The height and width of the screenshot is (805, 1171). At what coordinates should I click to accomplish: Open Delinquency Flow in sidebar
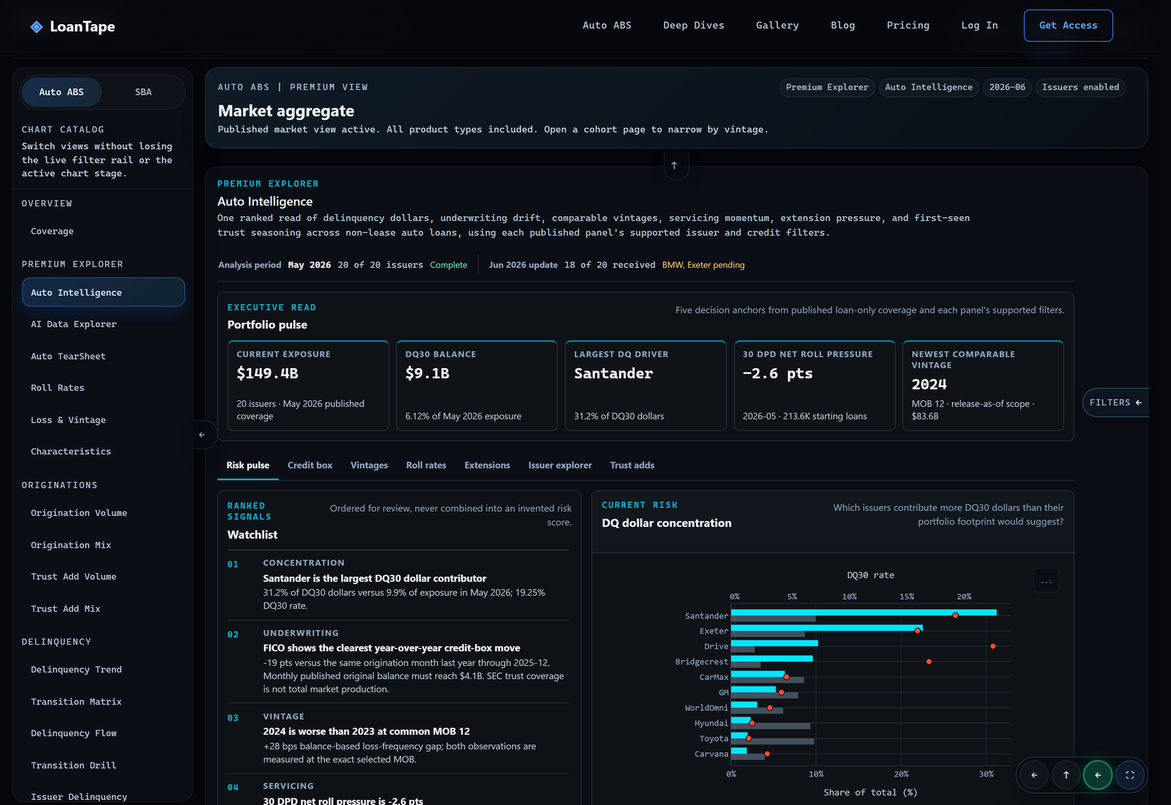103,733
